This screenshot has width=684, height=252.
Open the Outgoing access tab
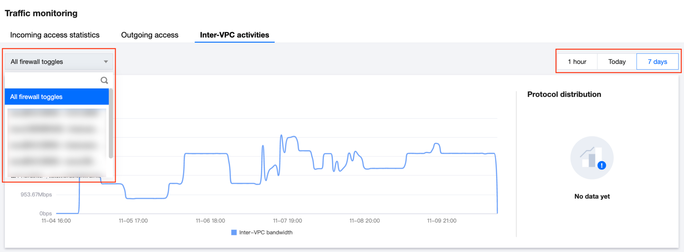pos(150,35)
